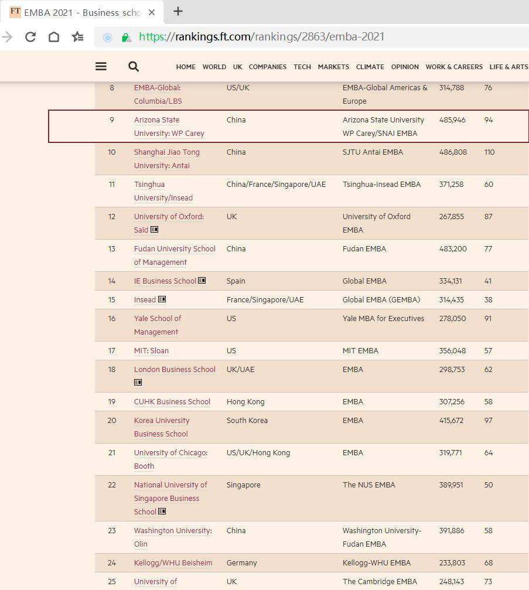This screenshot has width=529, height=590.
Task: Click the profile icon next to NUS Business School
Action: [x=162, y=511]
